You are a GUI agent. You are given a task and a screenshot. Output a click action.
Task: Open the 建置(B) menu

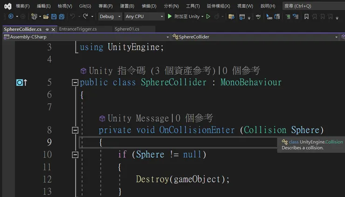click(x=127, y=6)
